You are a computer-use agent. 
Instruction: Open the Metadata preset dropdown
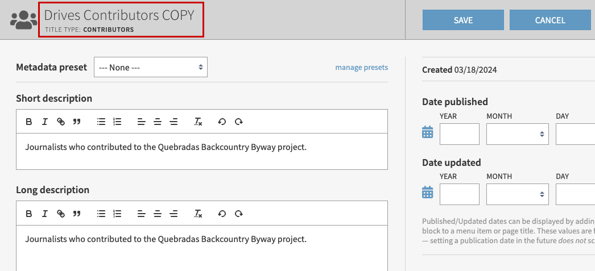coord(151,67)
